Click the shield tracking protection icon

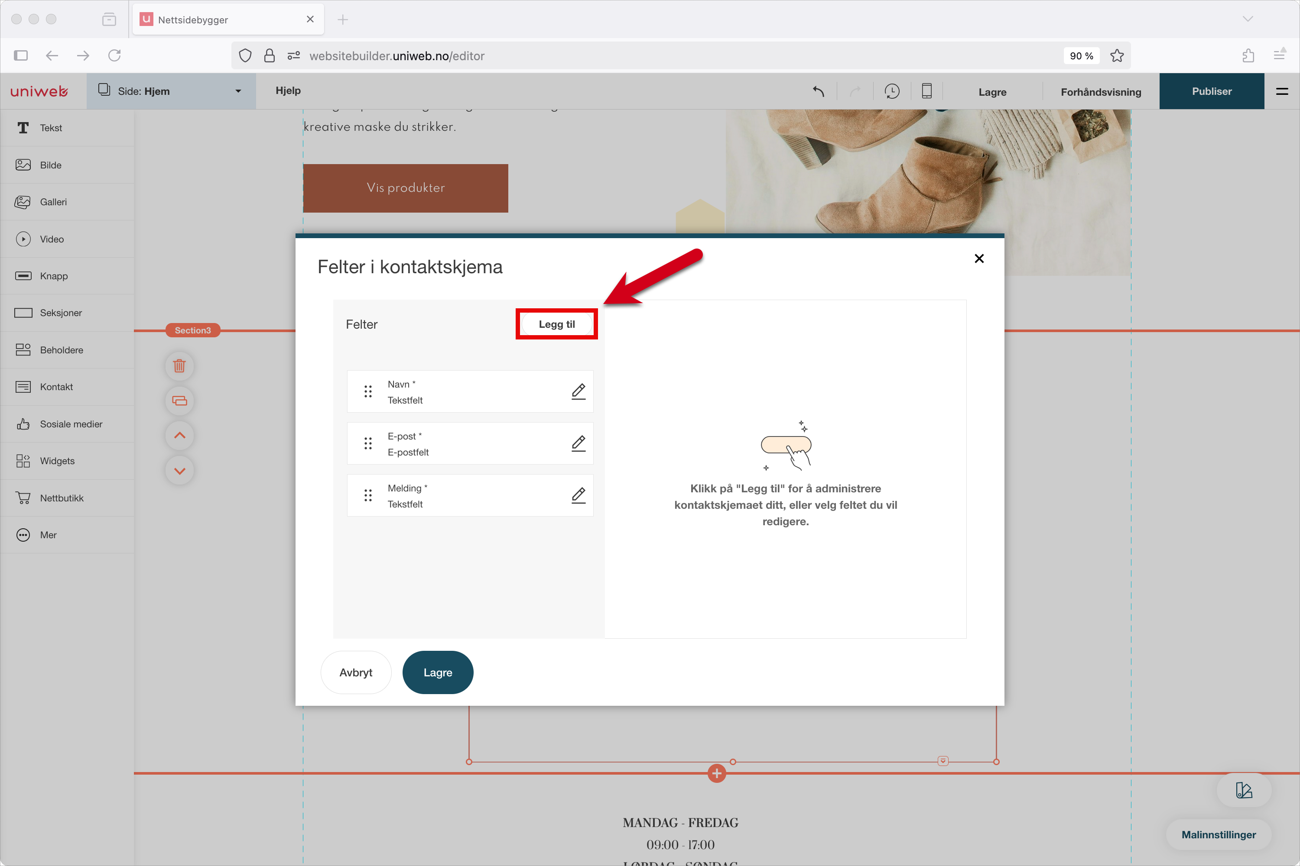click(245, 56)
